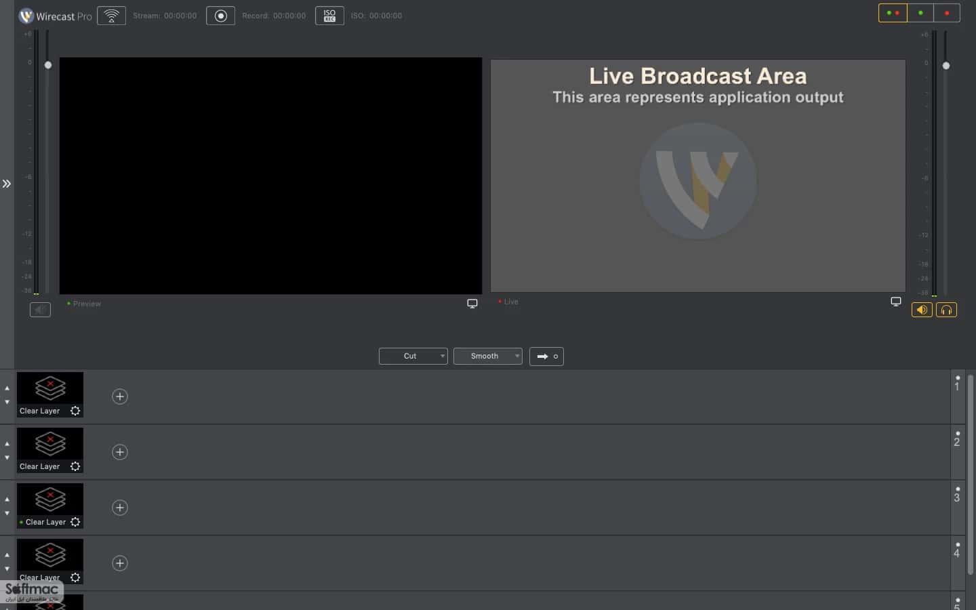Move layer 1 down with arrow
This screenshot has height=610, width=976.
coord(7,402)
